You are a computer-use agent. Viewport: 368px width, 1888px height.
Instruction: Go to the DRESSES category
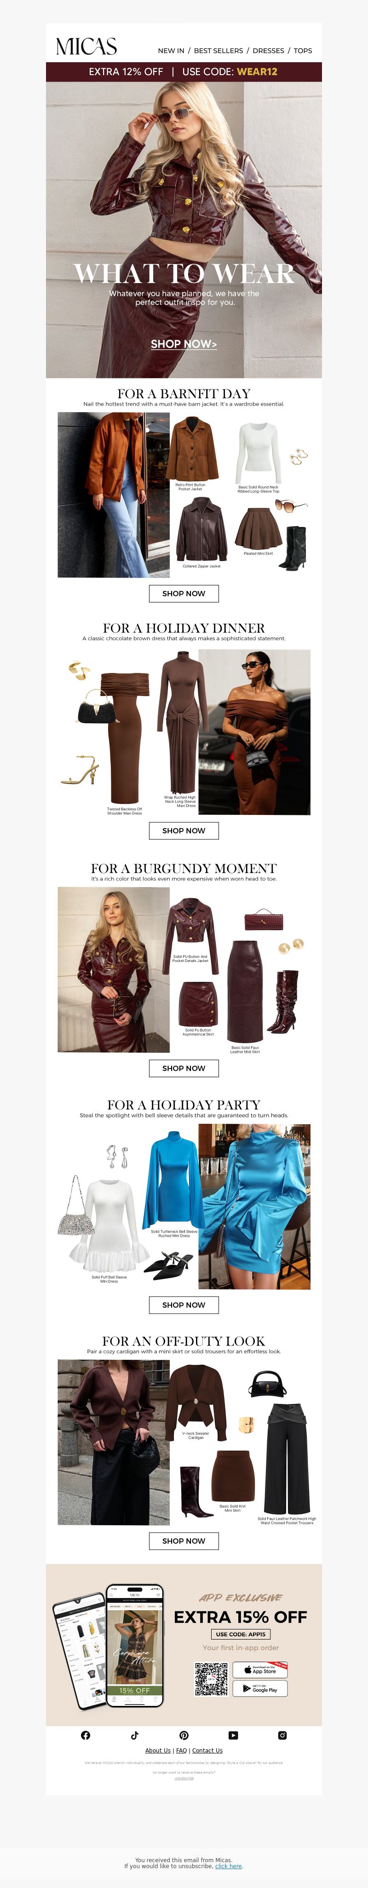269,51
